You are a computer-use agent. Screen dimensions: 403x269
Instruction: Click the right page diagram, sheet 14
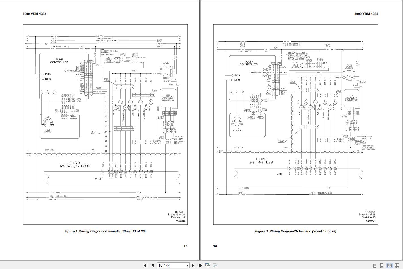click(296, 125)
